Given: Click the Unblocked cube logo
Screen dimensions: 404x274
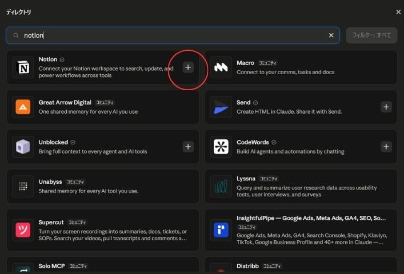Looking at the screenshot, I should [23, 147].
